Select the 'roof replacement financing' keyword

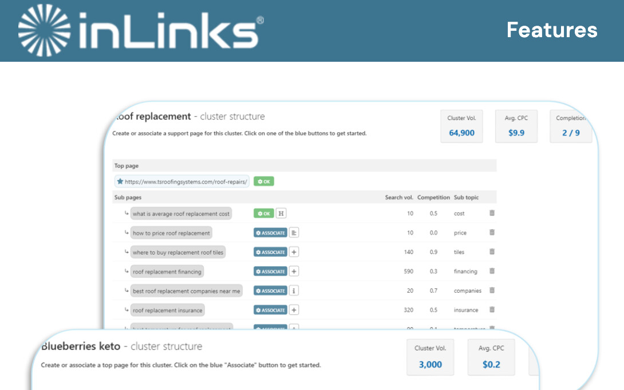pos(167,272)
